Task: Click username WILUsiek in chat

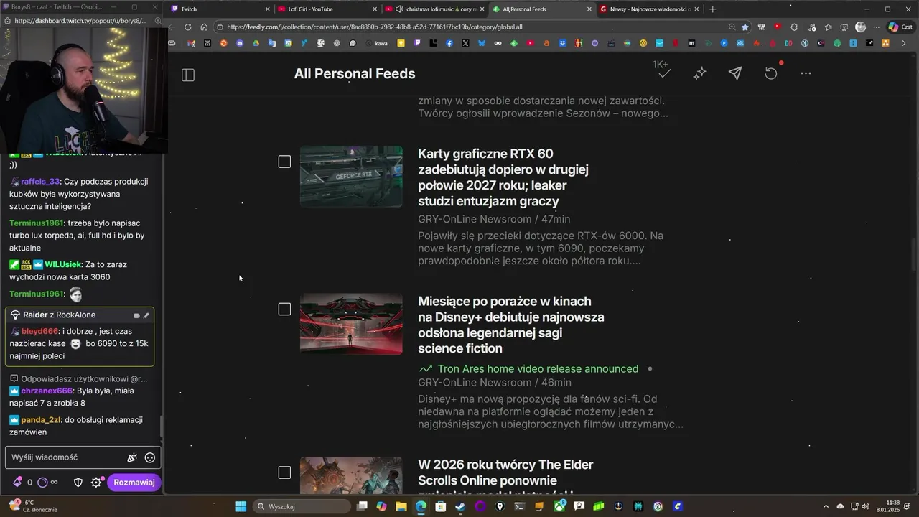Action: [63, 264]
